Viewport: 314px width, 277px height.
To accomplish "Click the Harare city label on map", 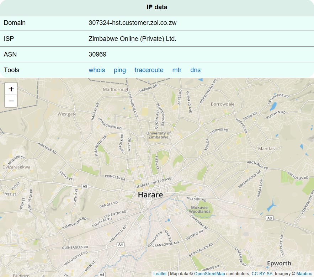I will pos(150,195).
